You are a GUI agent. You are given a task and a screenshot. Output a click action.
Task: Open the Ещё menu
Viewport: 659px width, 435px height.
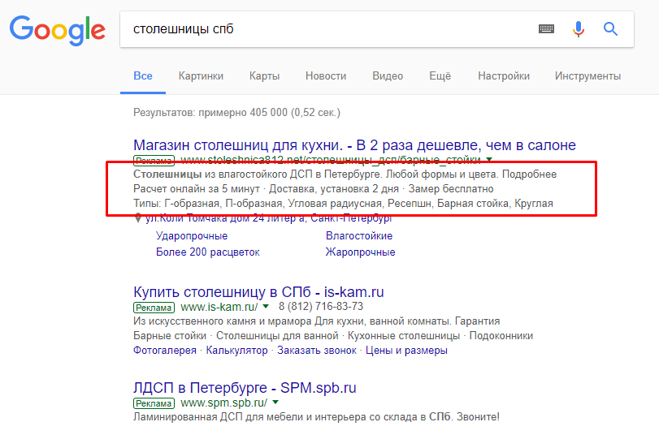tap(440, 76)
